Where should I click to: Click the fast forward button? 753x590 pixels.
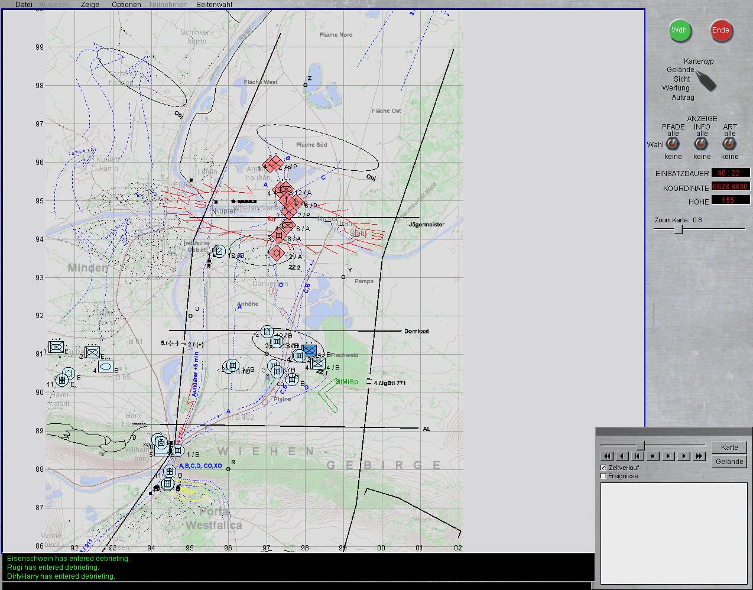click(x=699, y=456)
